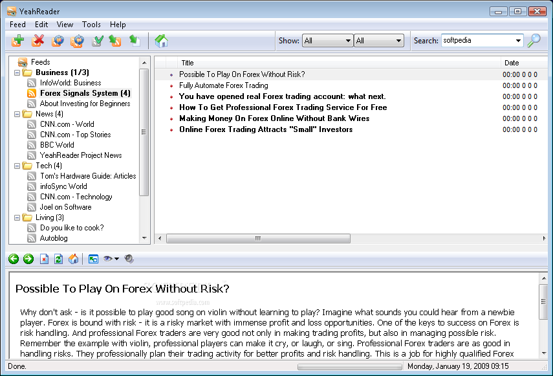Click the scroll right arrow of article list
The width and height of the screenshot is (553, 376).
(544, 238)
